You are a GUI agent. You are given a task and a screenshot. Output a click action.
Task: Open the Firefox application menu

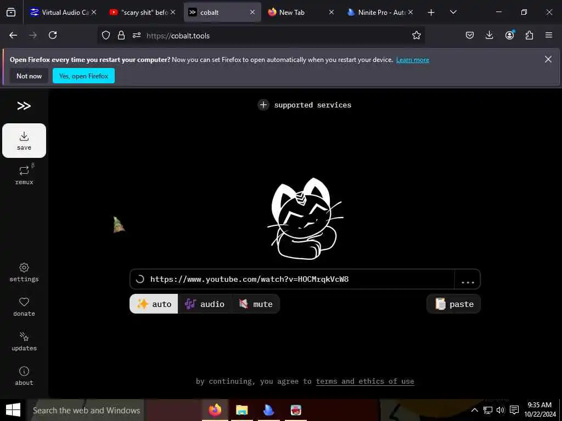549,35
